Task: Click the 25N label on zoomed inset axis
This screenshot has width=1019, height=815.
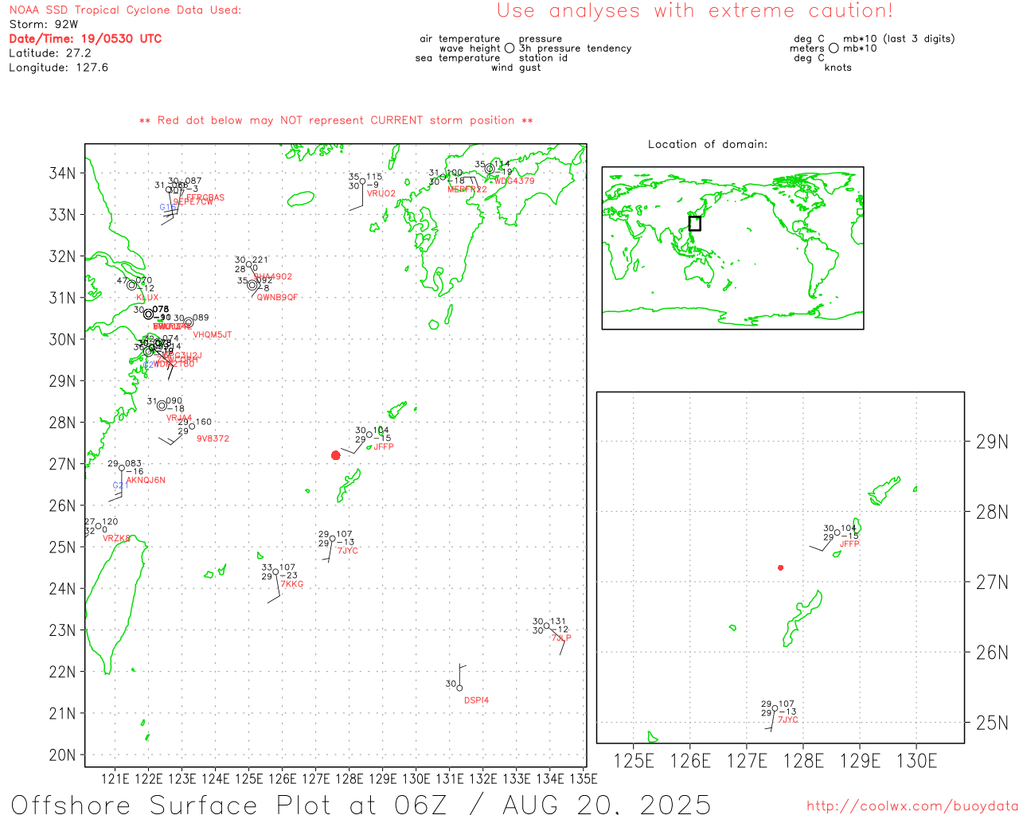Action: pyautogui.click(x=992, y=723)
